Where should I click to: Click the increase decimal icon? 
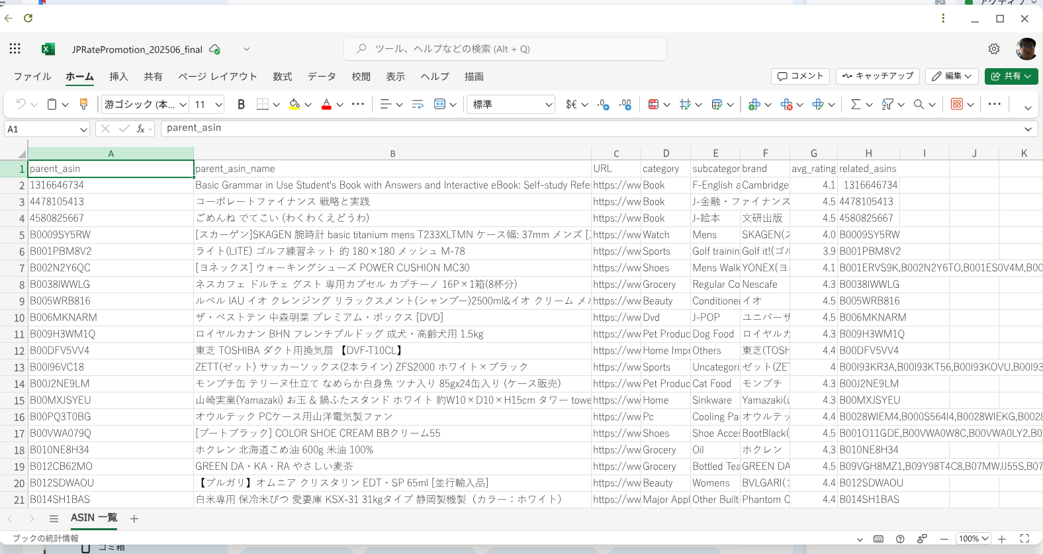coord(625,105)
